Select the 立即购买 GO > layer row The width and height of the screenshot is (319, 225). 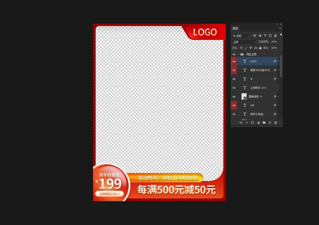click(258, 88)
